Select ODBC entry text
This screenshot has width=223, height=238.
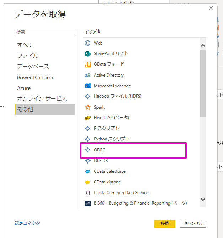coord(100,150)
